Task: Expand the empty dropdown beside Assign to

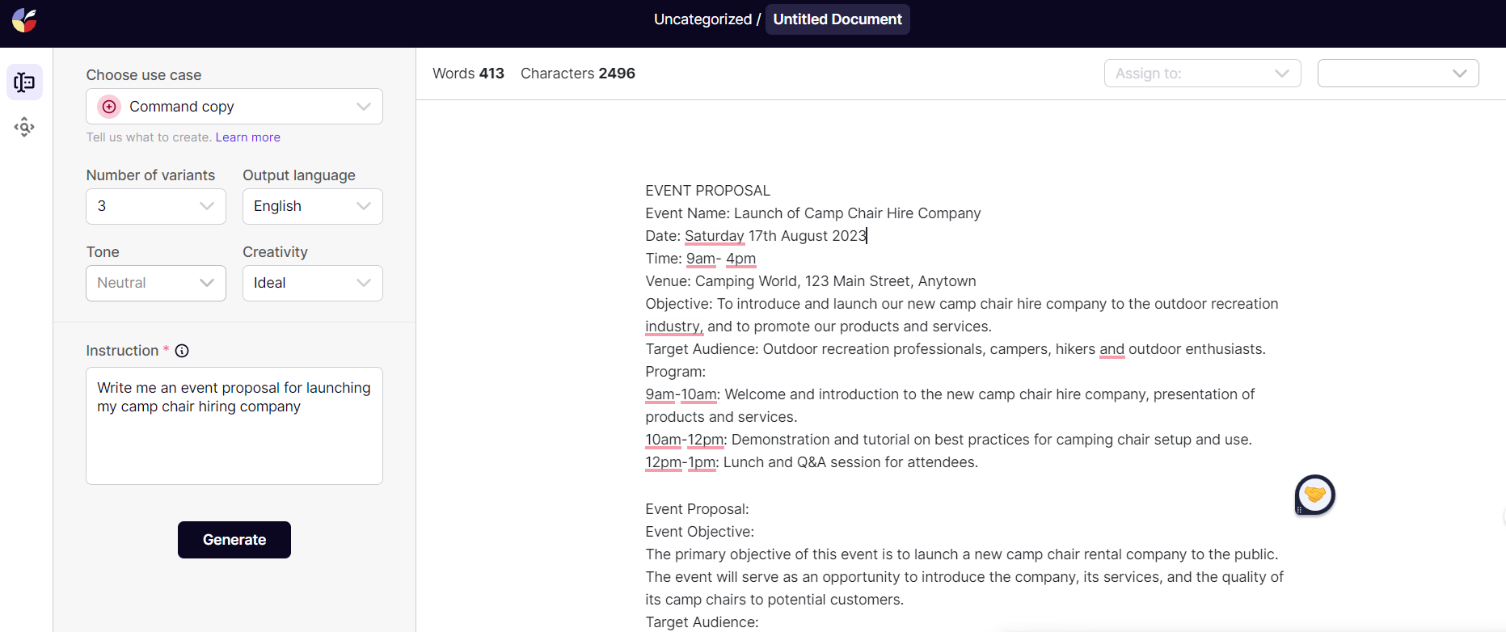Action: (1398, 74)
